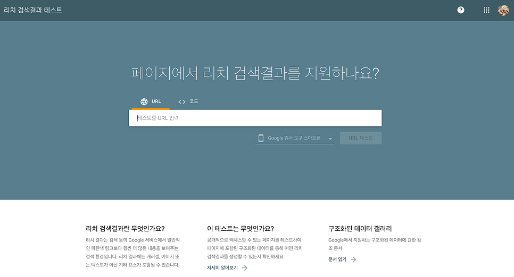Open the 자세히 알아보기 link

227,268
